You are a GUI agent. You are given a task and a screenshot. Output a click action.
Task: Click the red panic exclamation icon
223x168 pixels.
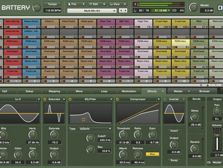pos(135,4)
